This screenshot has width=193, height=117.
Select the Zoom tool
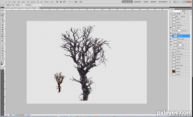pos(2,60)
